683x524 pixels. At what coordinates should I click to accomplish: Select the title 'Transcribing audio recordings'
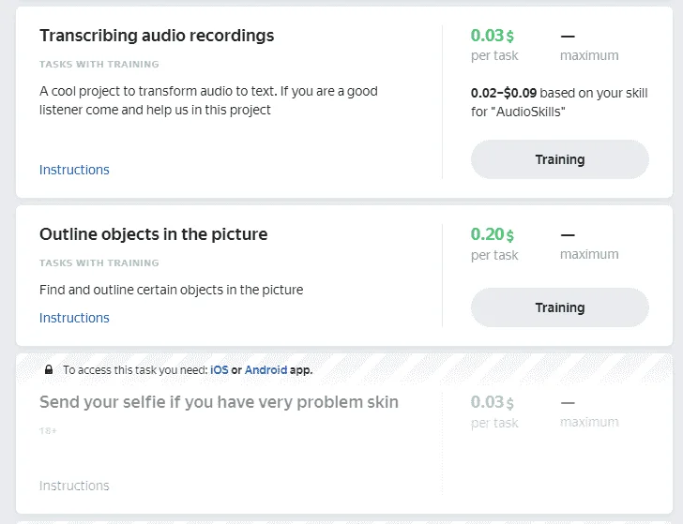157,36
